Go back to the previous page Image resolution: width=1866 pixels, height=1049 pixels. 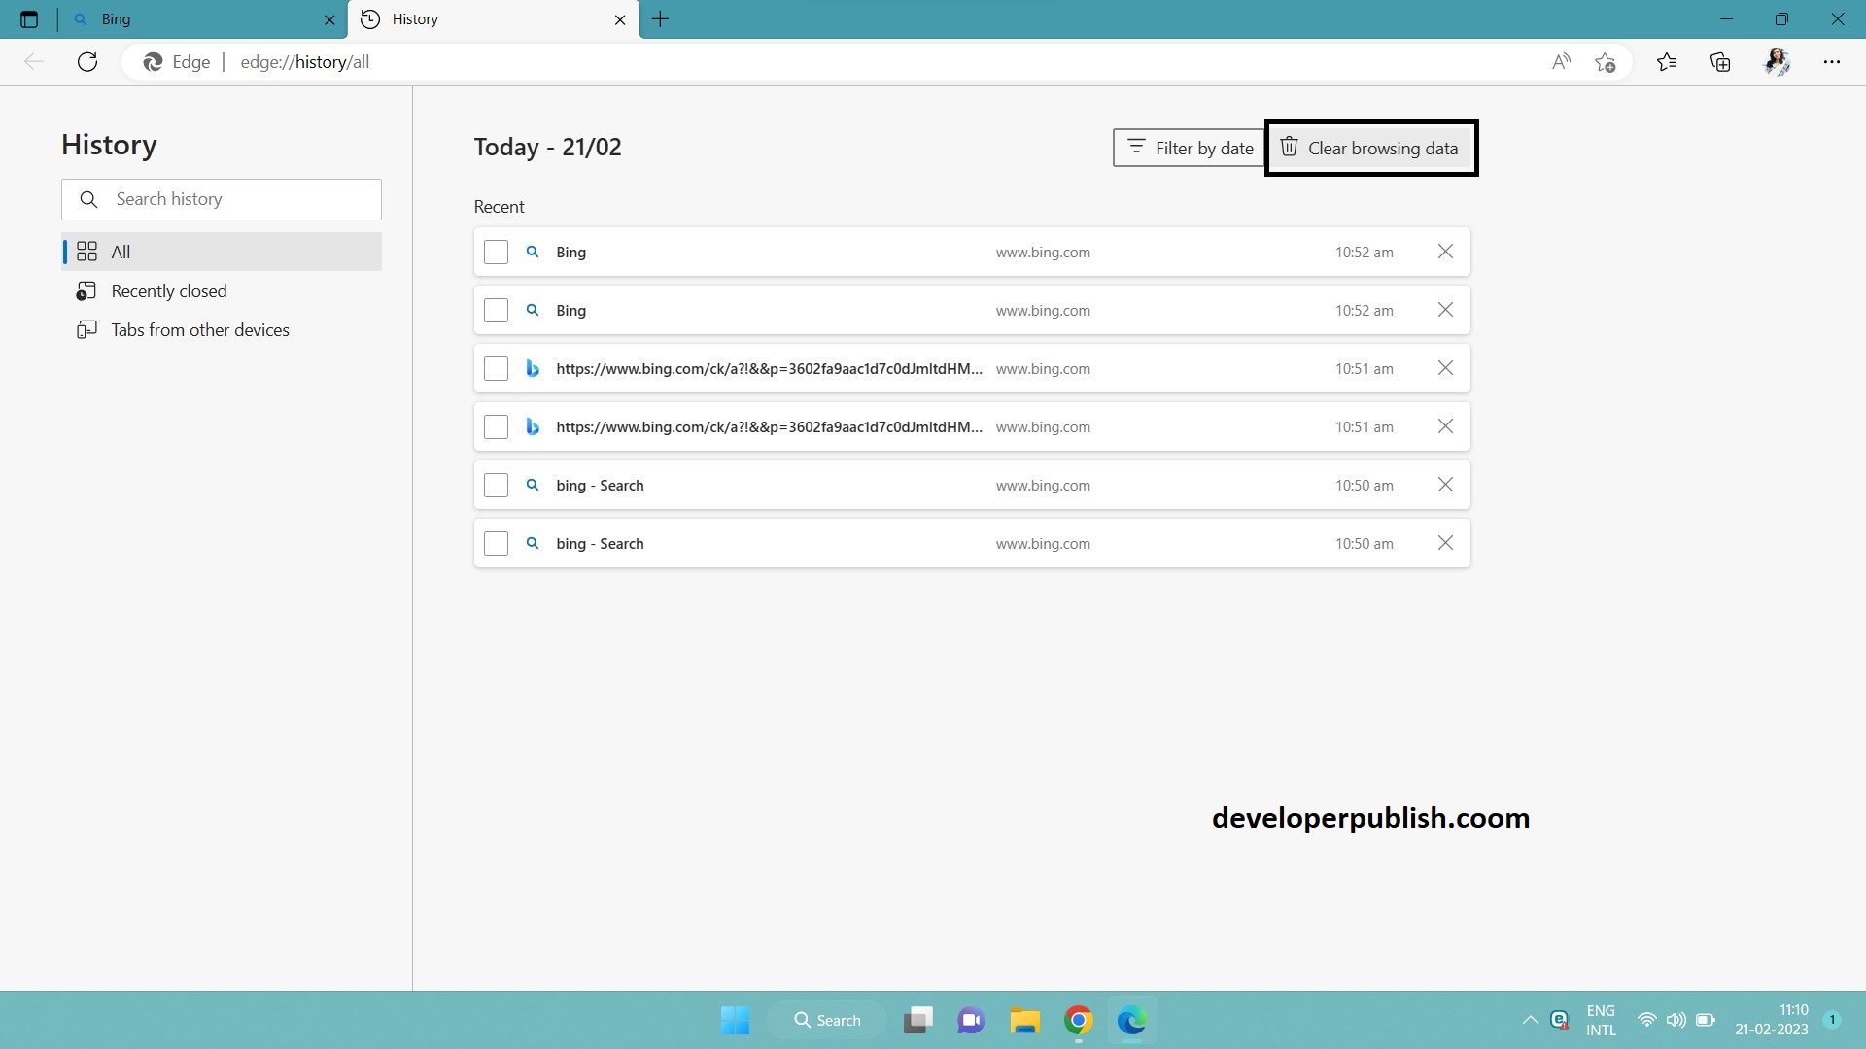34,61
